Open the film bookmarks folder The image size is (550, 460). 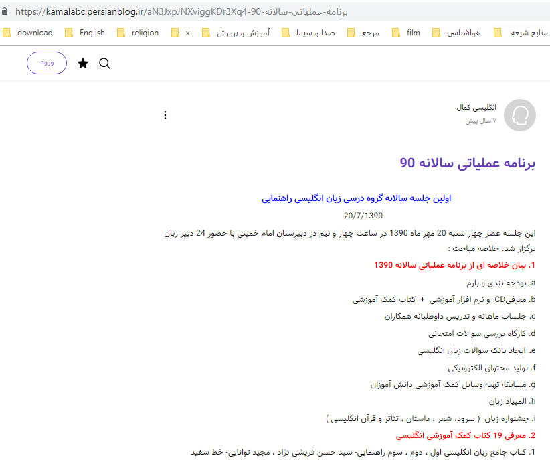click(x=406, y=33)
